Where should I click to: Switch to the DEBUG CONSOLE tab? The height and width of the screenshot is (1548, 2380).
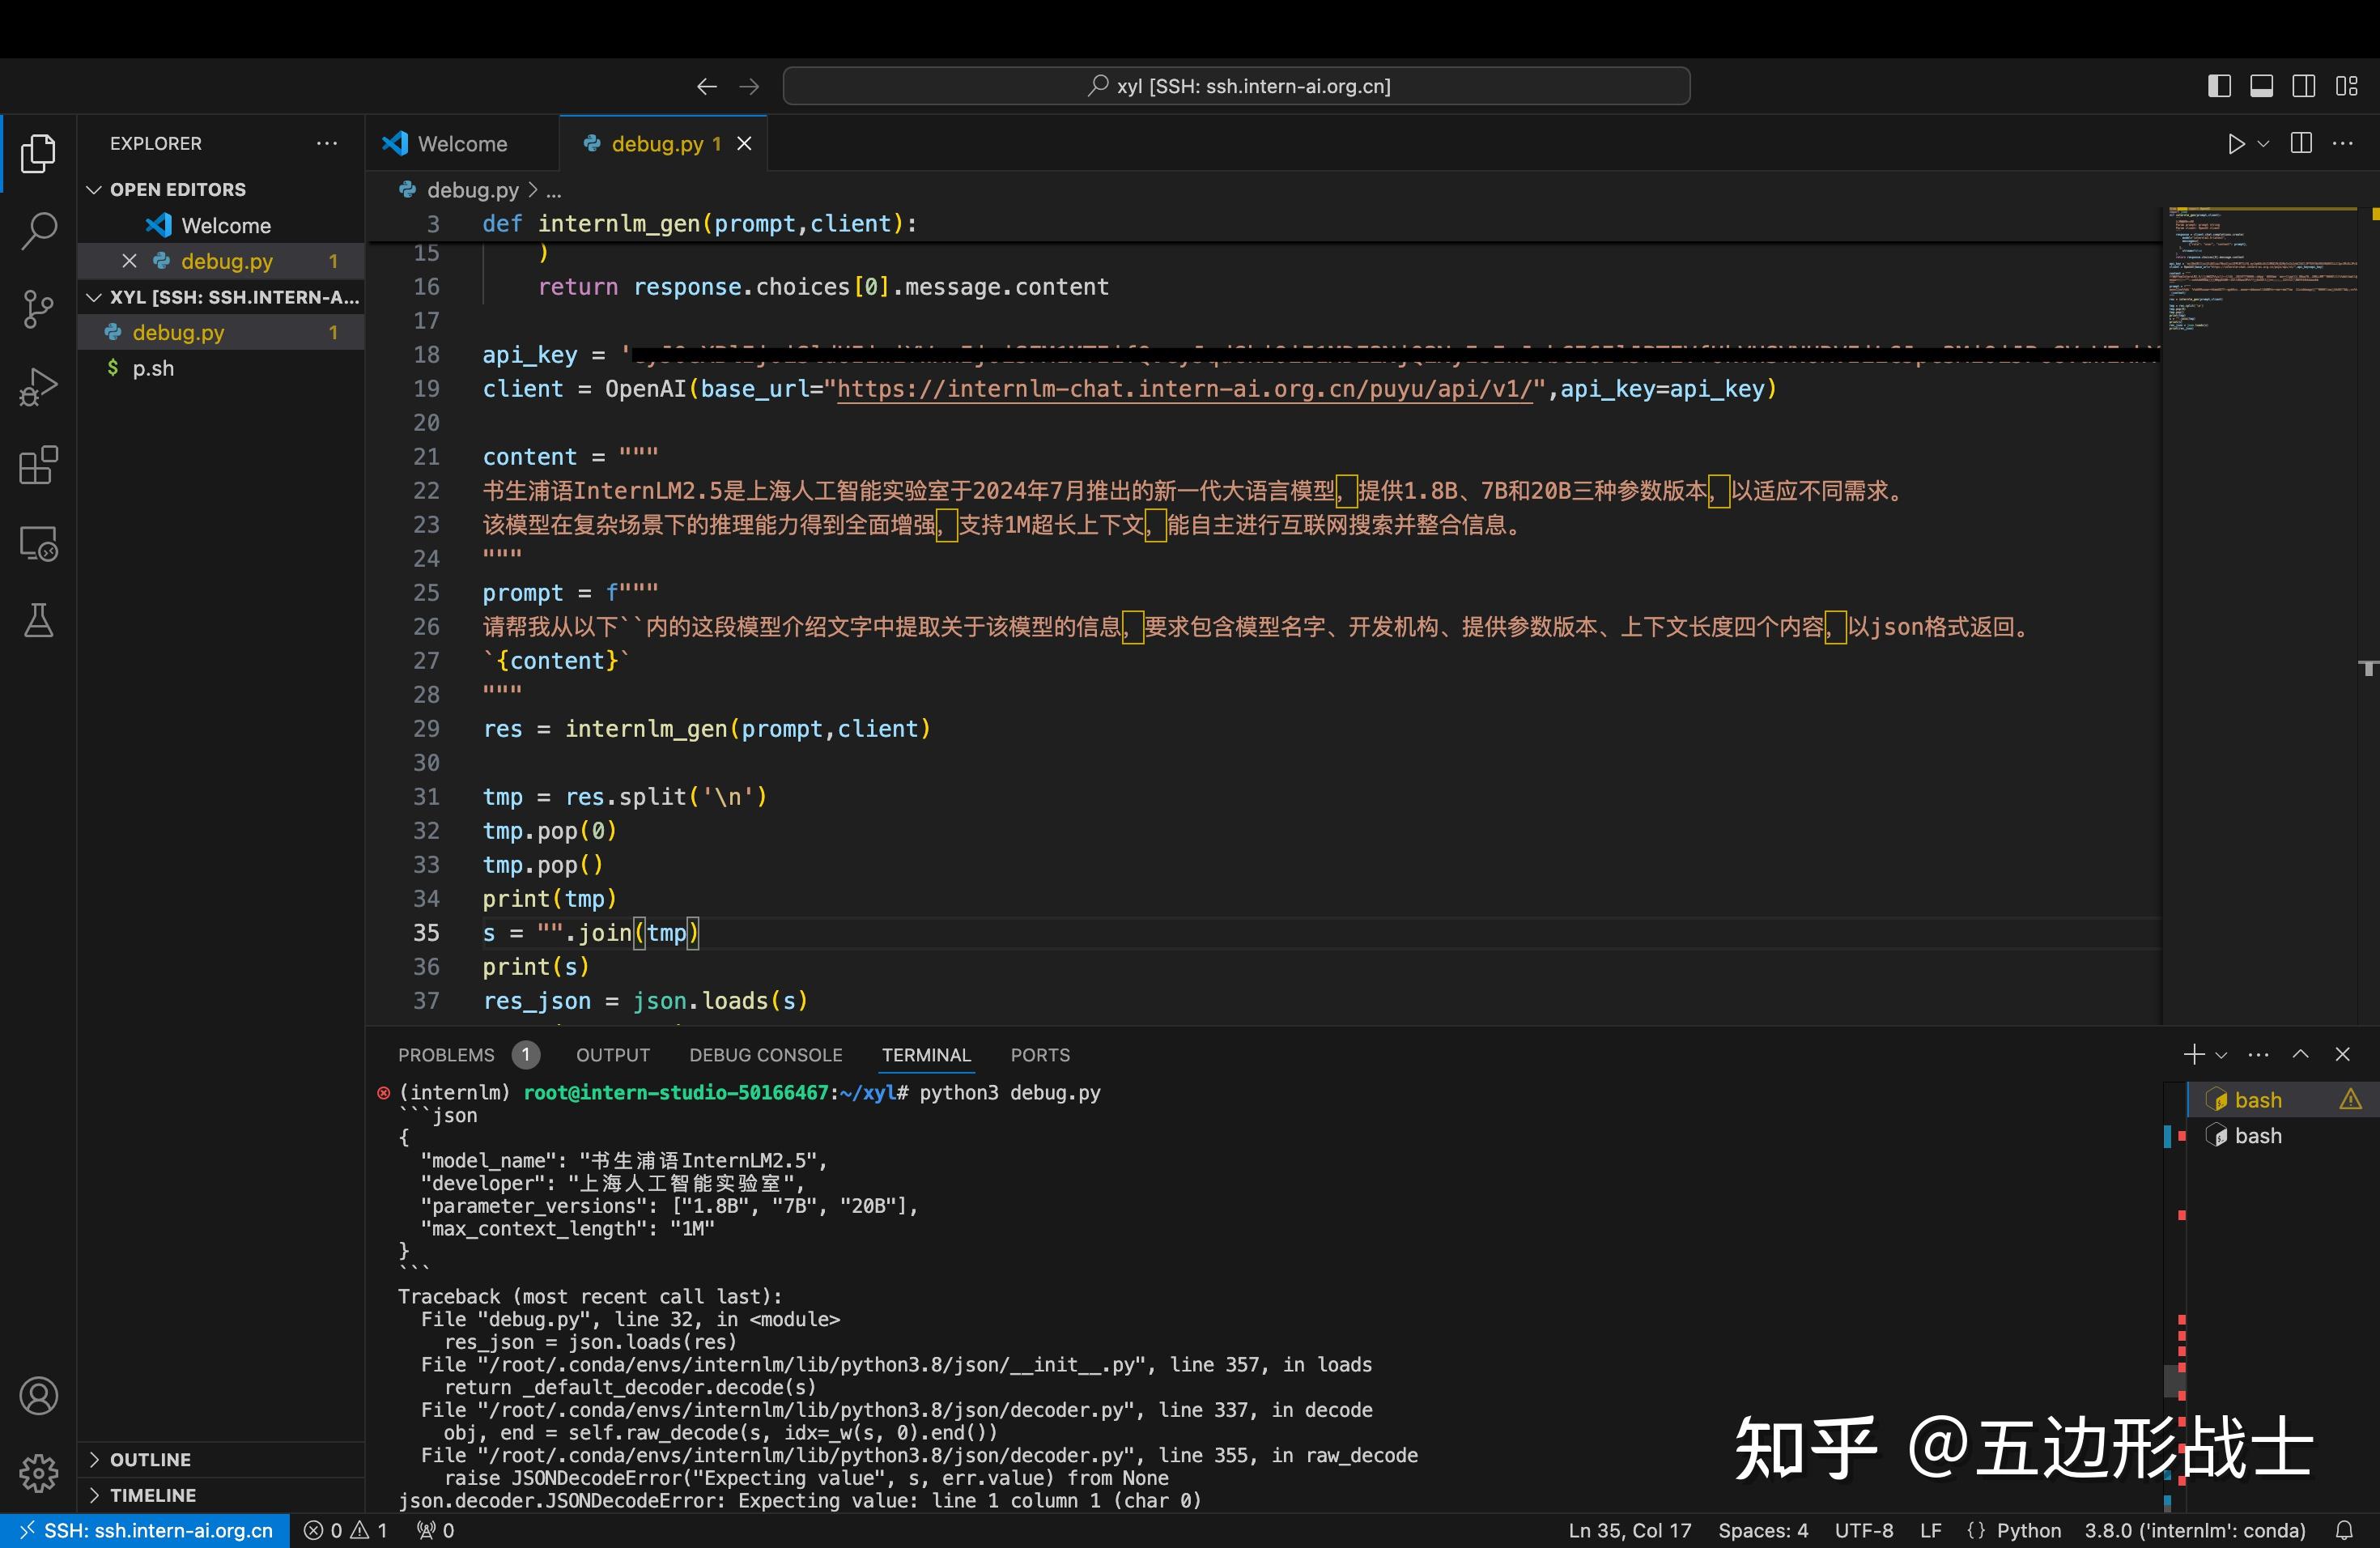point(766,1055)
